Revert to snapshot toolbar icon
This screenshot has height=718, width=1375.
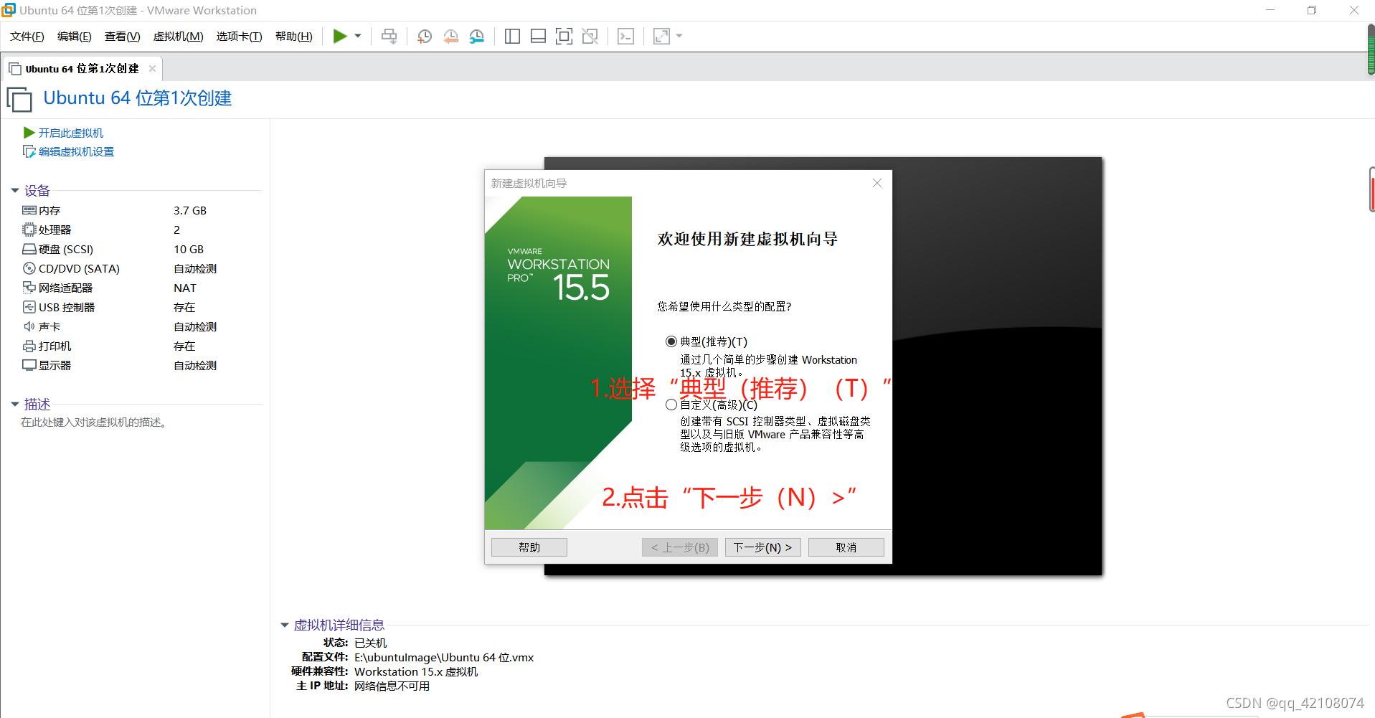pos(450,36)
